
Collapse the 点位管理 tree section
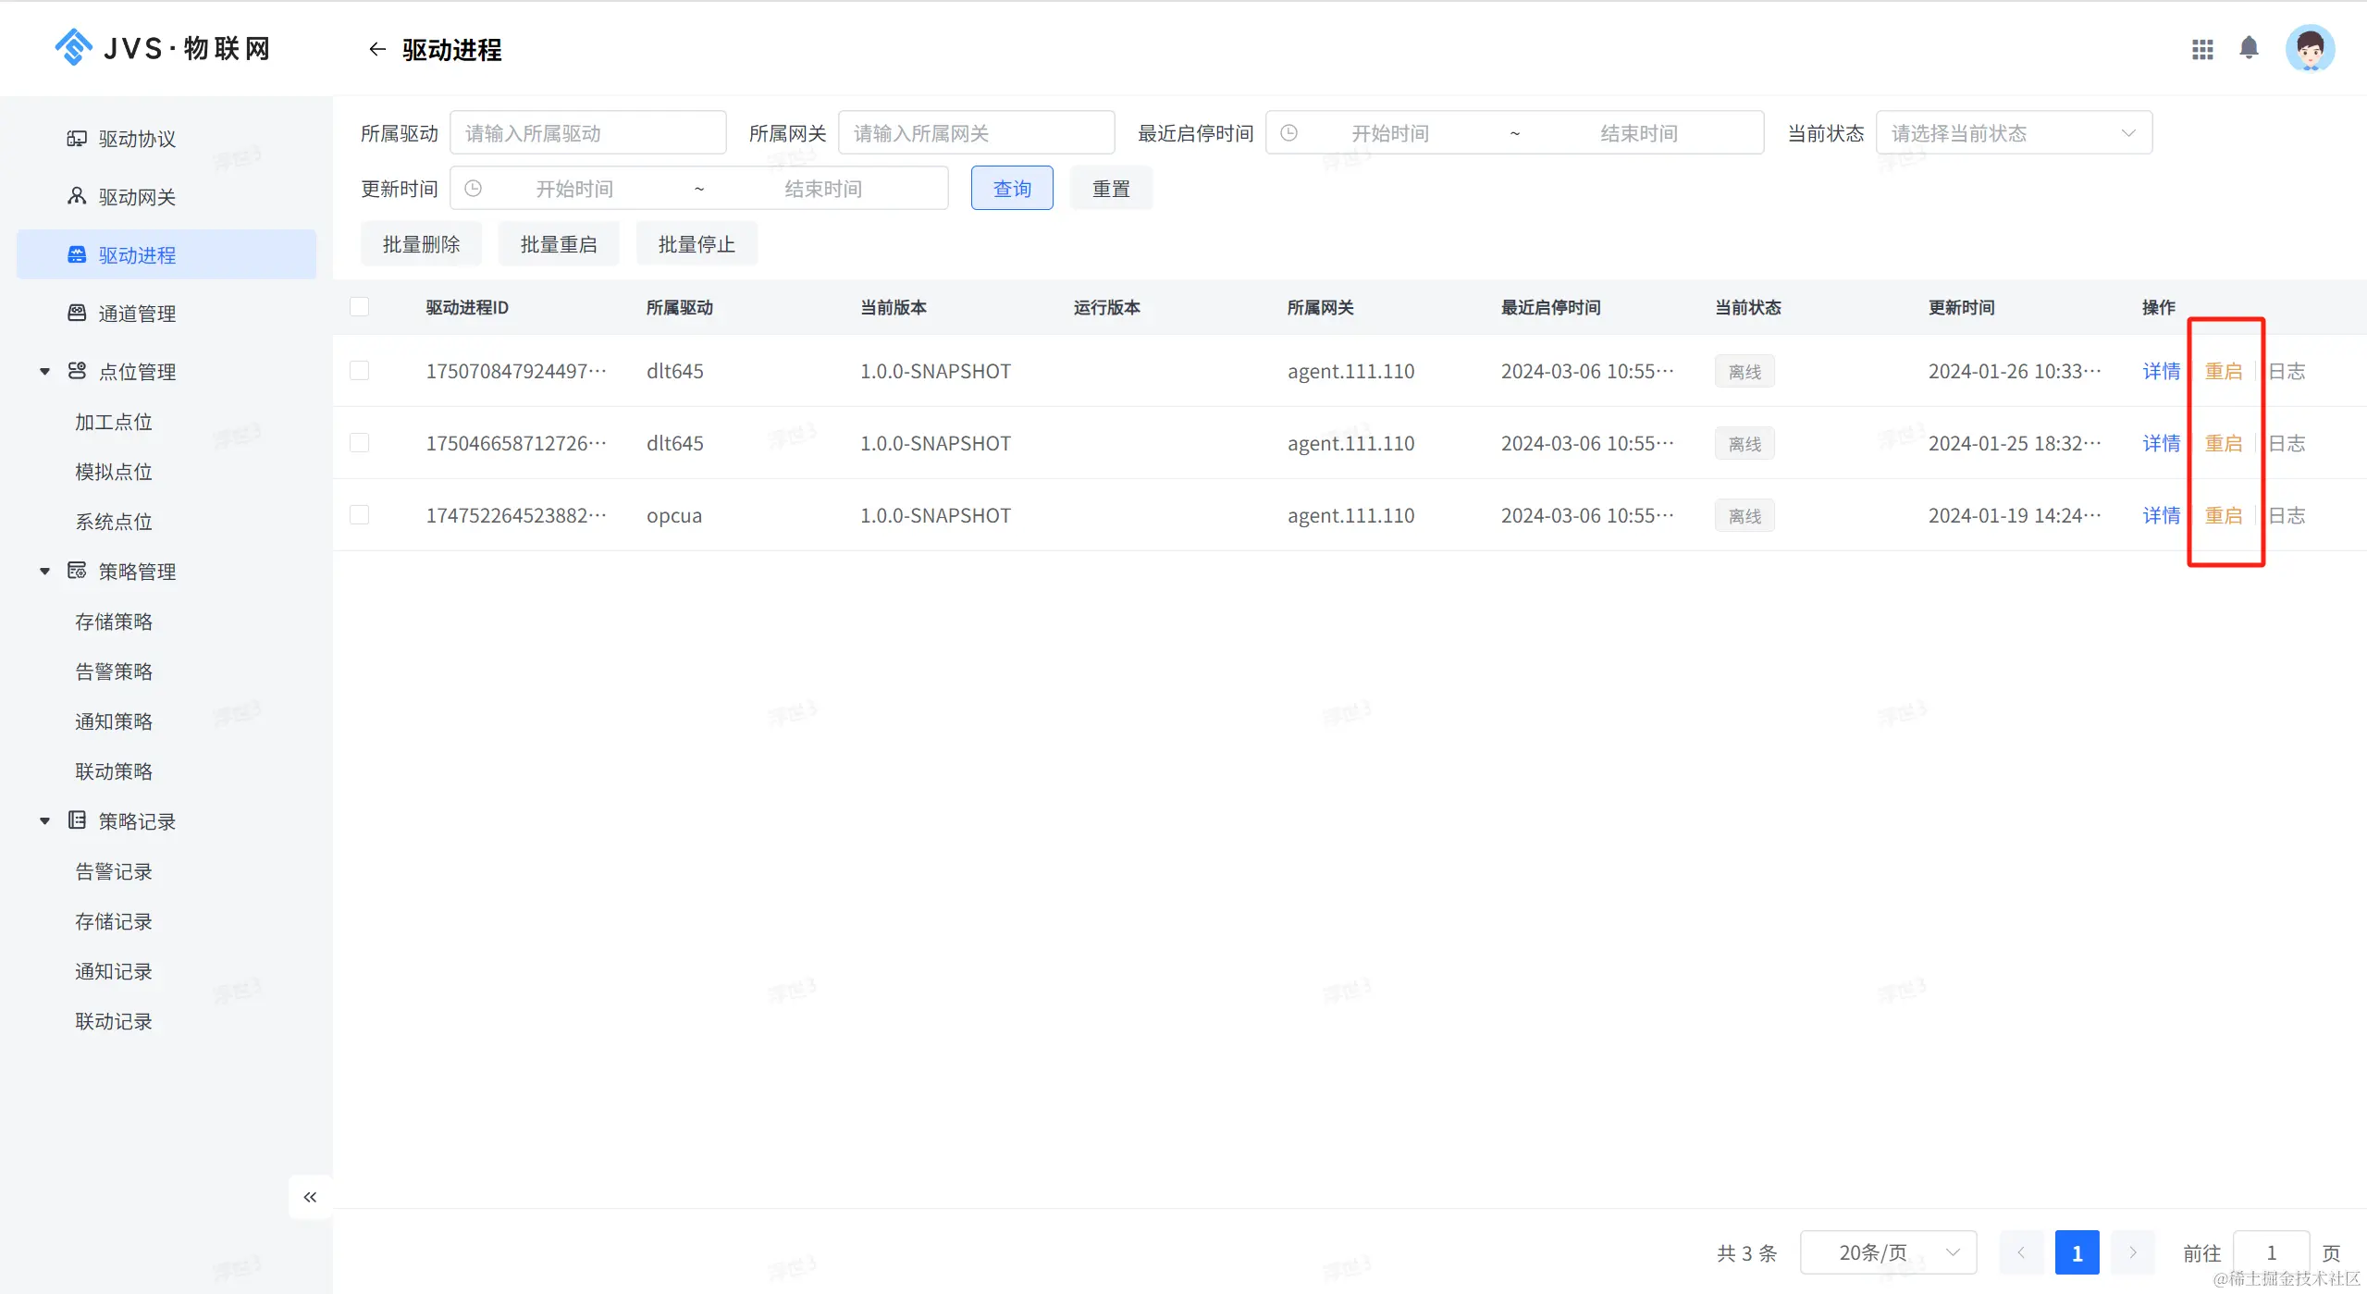point(44,372)
